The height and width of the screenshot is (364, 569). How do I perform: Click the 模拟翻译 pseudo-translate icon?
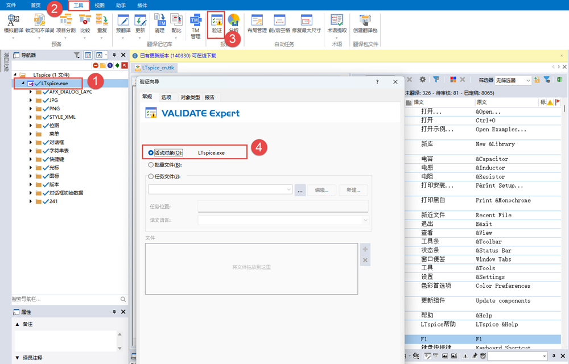pyautogui.click(x=14, y=20)
